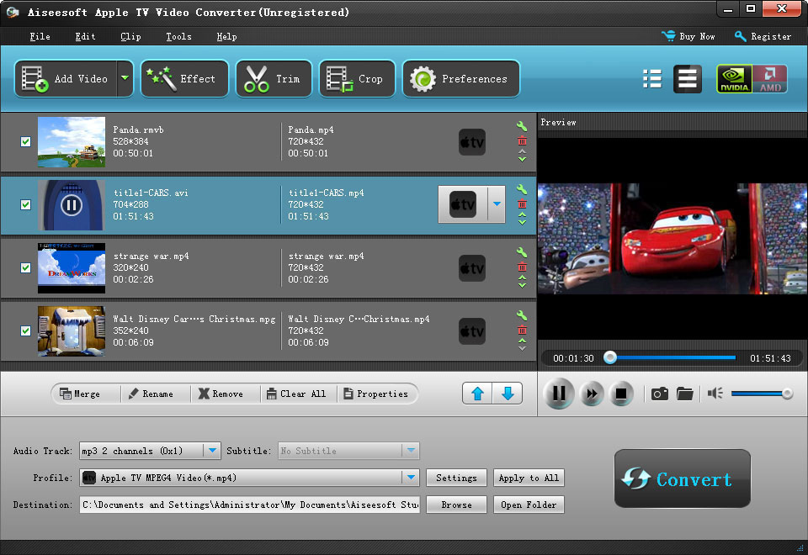Click the Merge button
Screen dimensions: 808x555
pyautogui.click(x=80, y=394)
